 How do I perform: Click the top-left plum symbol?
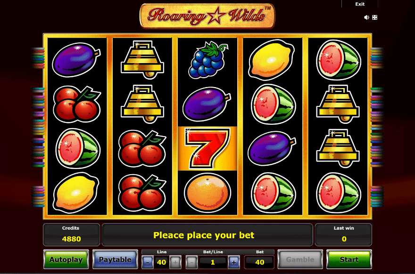pos(76,60)
